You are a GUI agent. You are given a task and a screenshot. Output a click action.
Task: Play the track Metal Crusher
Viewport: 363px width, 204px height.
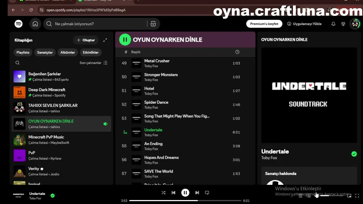pyautogui.click(x=185, y=63)
